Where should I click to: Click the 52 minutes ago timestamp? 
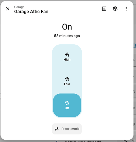tap(67, 36)
